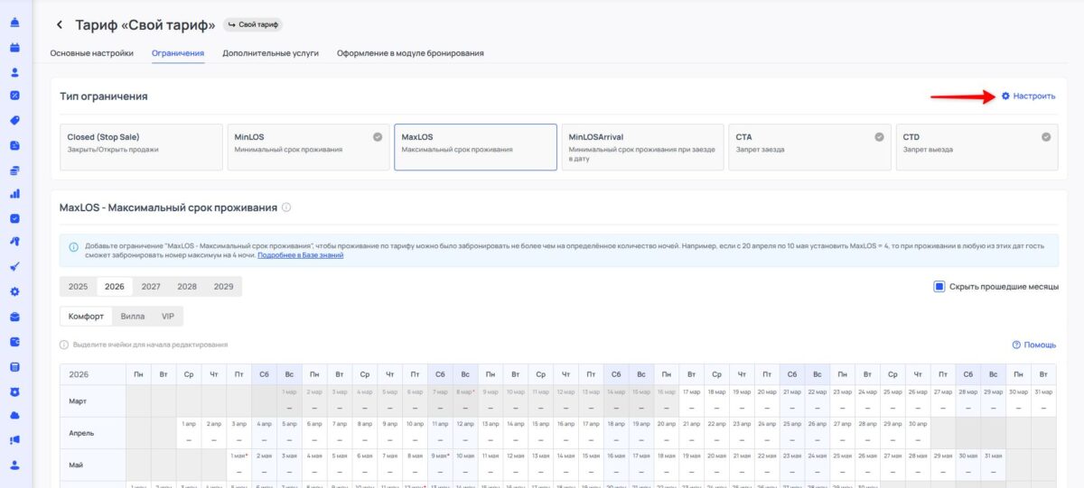1084x488 pixels.
Task: Open the cloud sidebar icon
Action: 14,415
